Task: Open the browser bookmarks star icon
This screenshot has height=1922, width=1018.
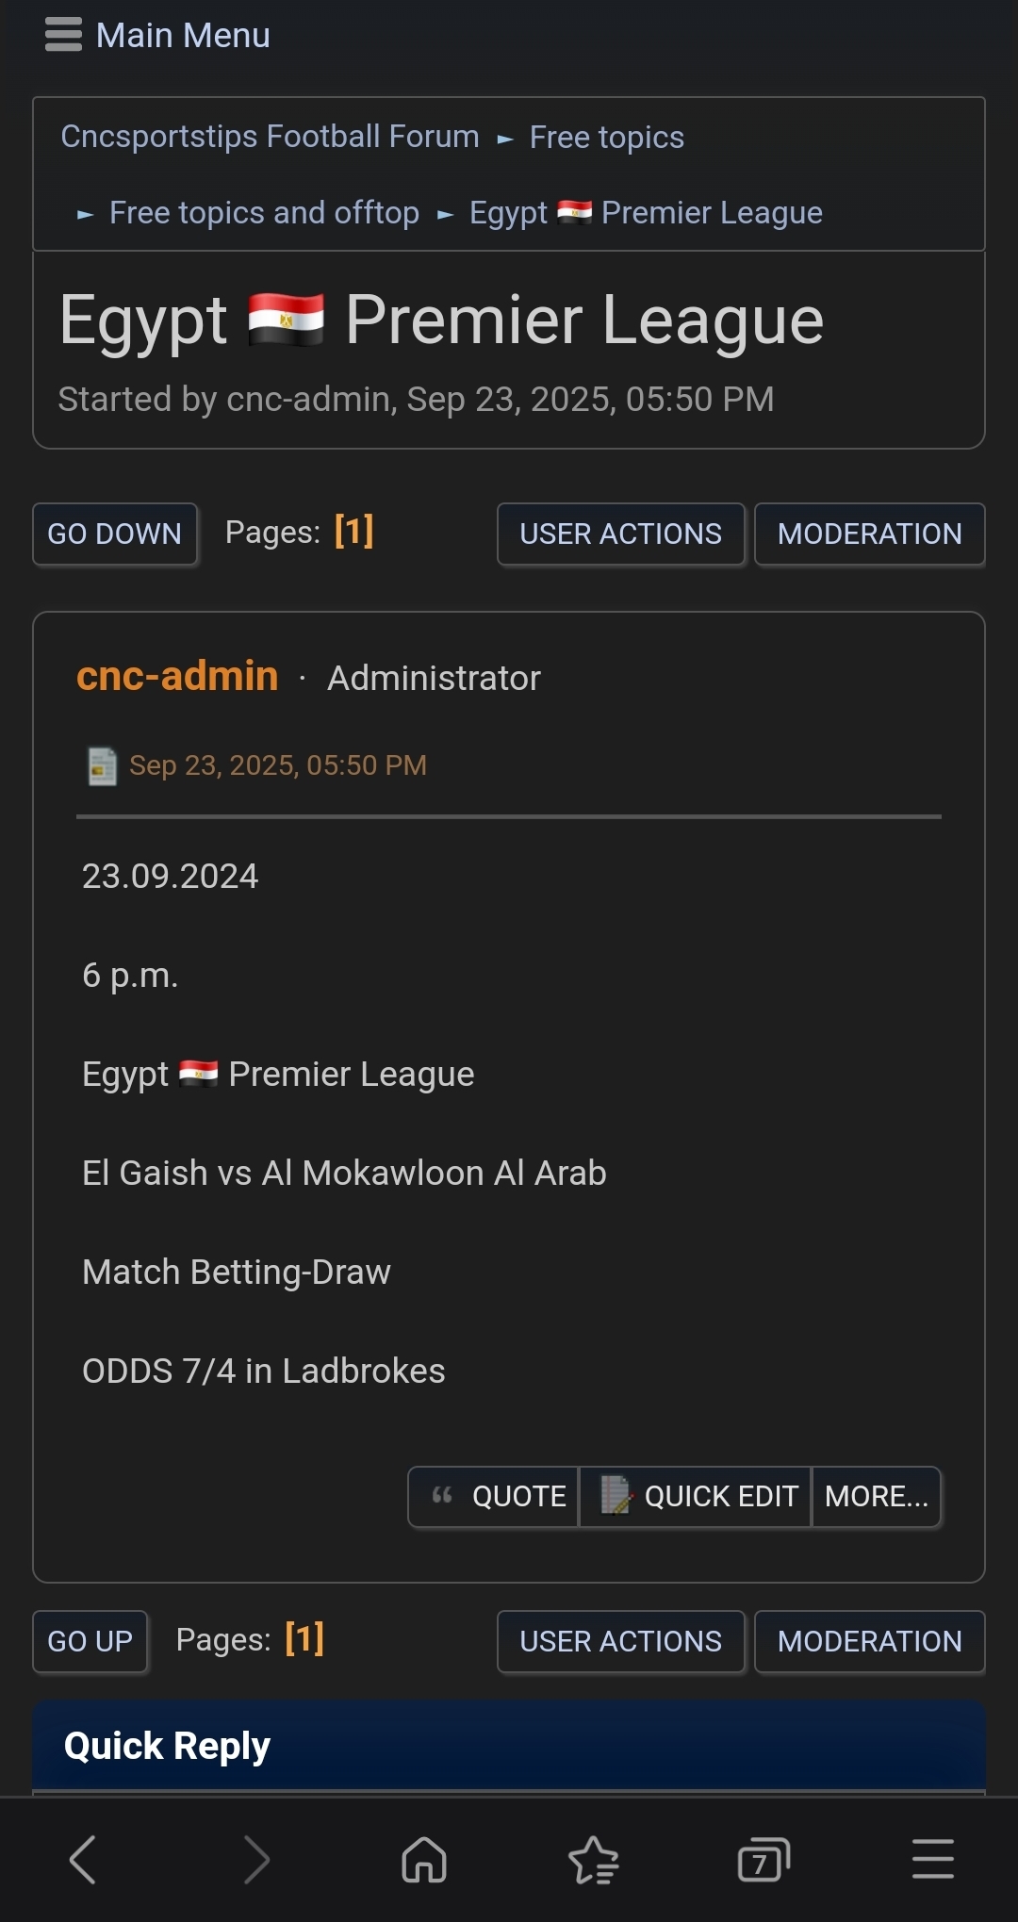Action: point(594,1860)
